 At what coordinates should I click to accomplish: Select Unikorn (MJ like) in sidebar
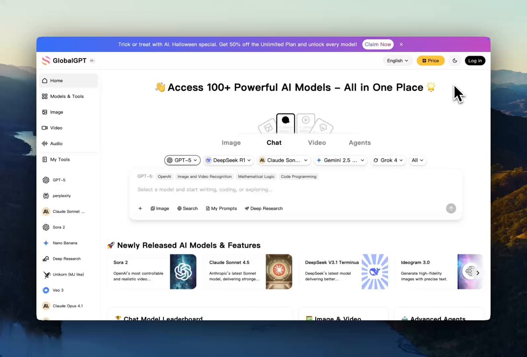pos(69,275)
